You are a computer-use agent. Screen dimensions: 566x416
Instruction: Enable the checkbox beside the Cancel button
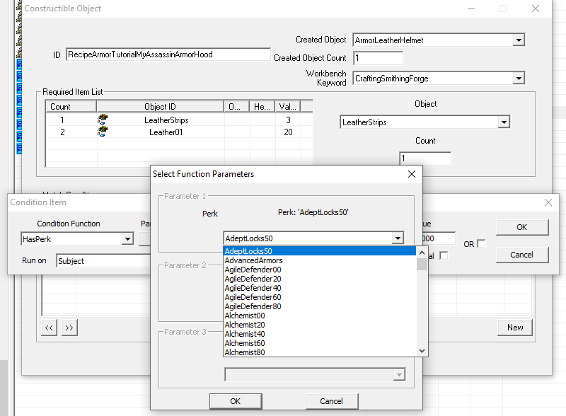[x=444, y=255]
